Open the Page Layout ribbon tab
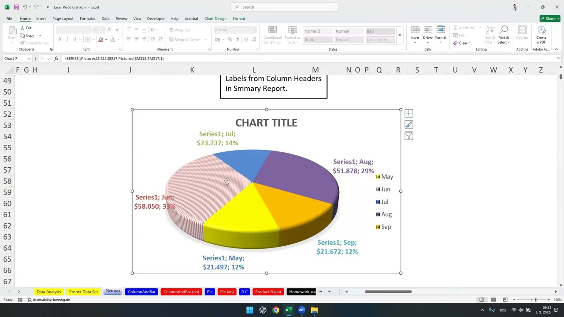The width and height of the screenshot is (564, 317). (63, 18)
